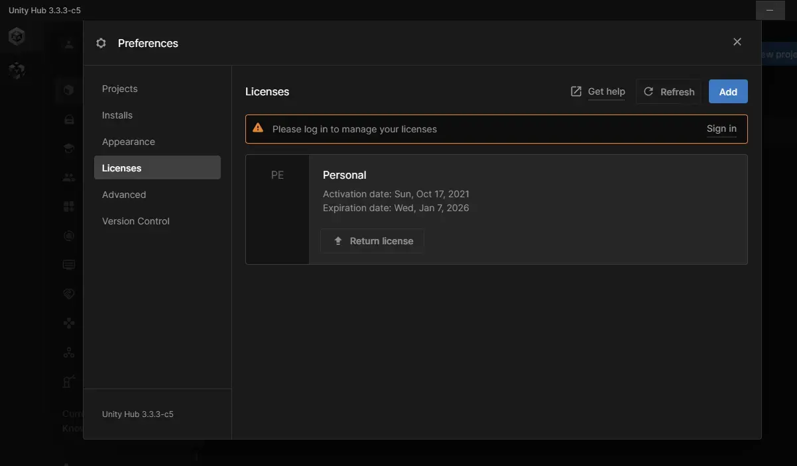Minimize the Unity Hub window

tap(770, 10)
